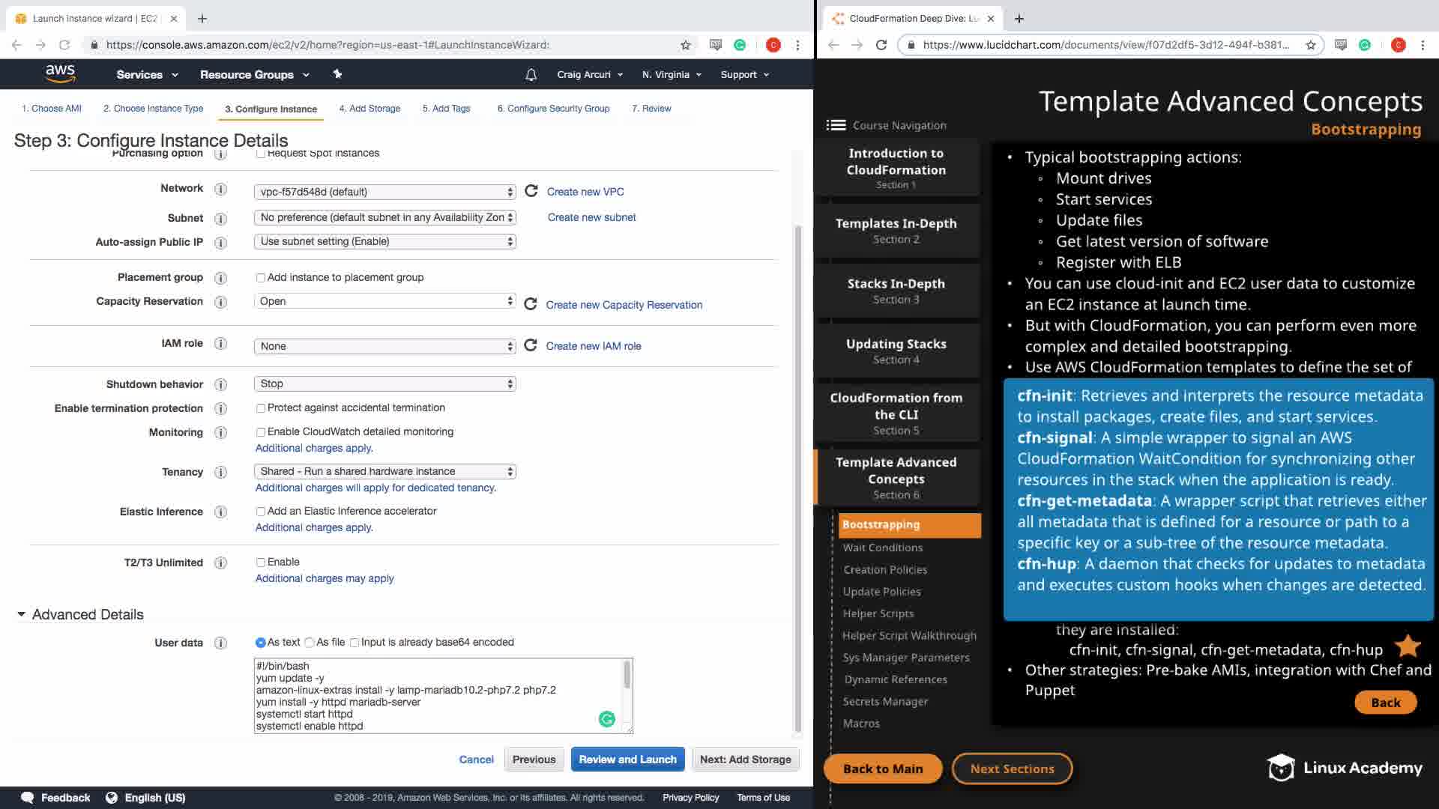Refresh the IAM role list

pyautogui.click(x=530, y=345)
